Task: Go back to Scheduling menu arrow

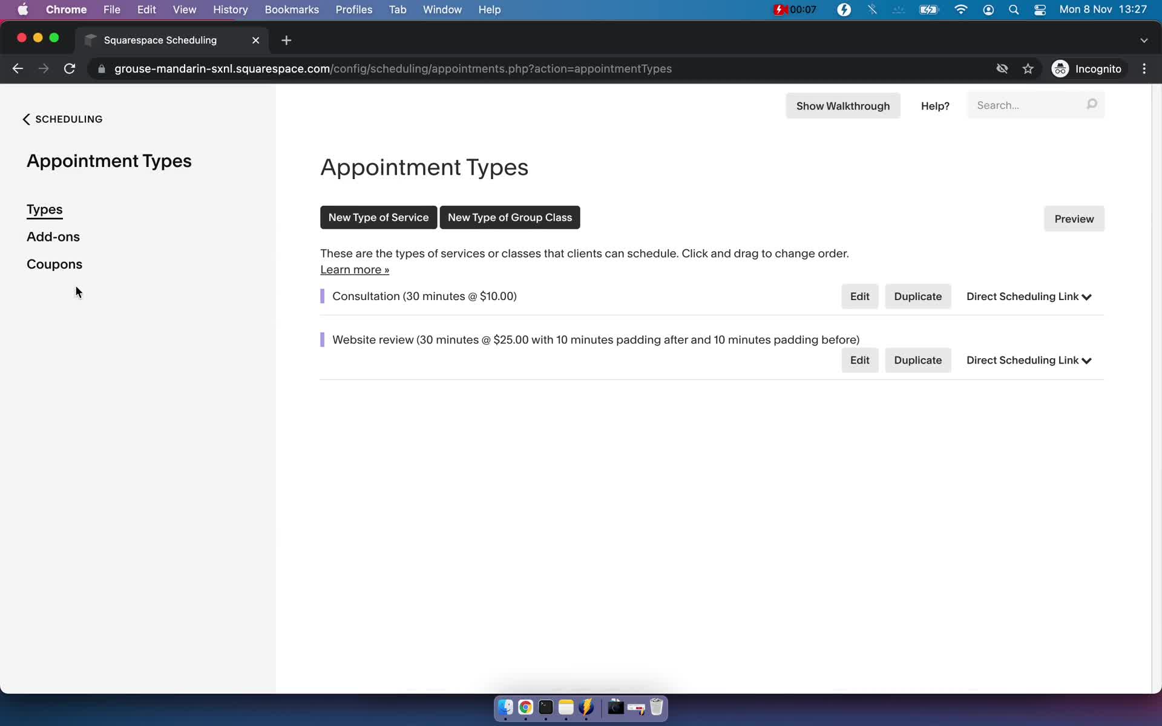Action: tap(26, 119)
